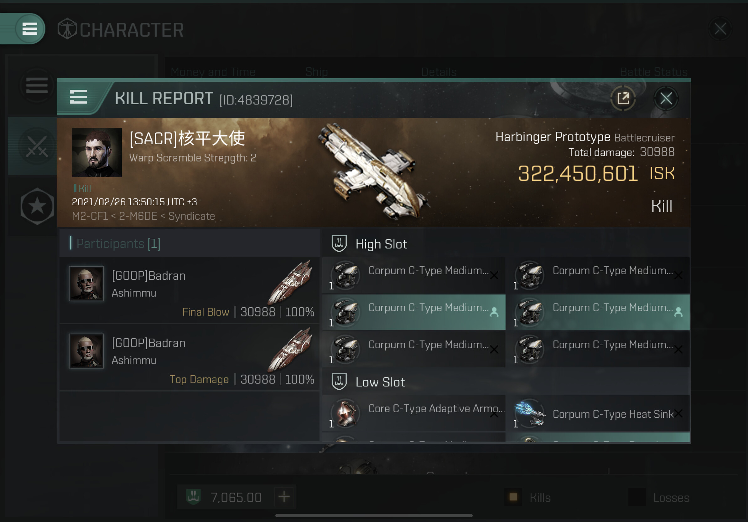Switch to the Battle Status tab
748x522 pixels.
(x=653, y=72)
